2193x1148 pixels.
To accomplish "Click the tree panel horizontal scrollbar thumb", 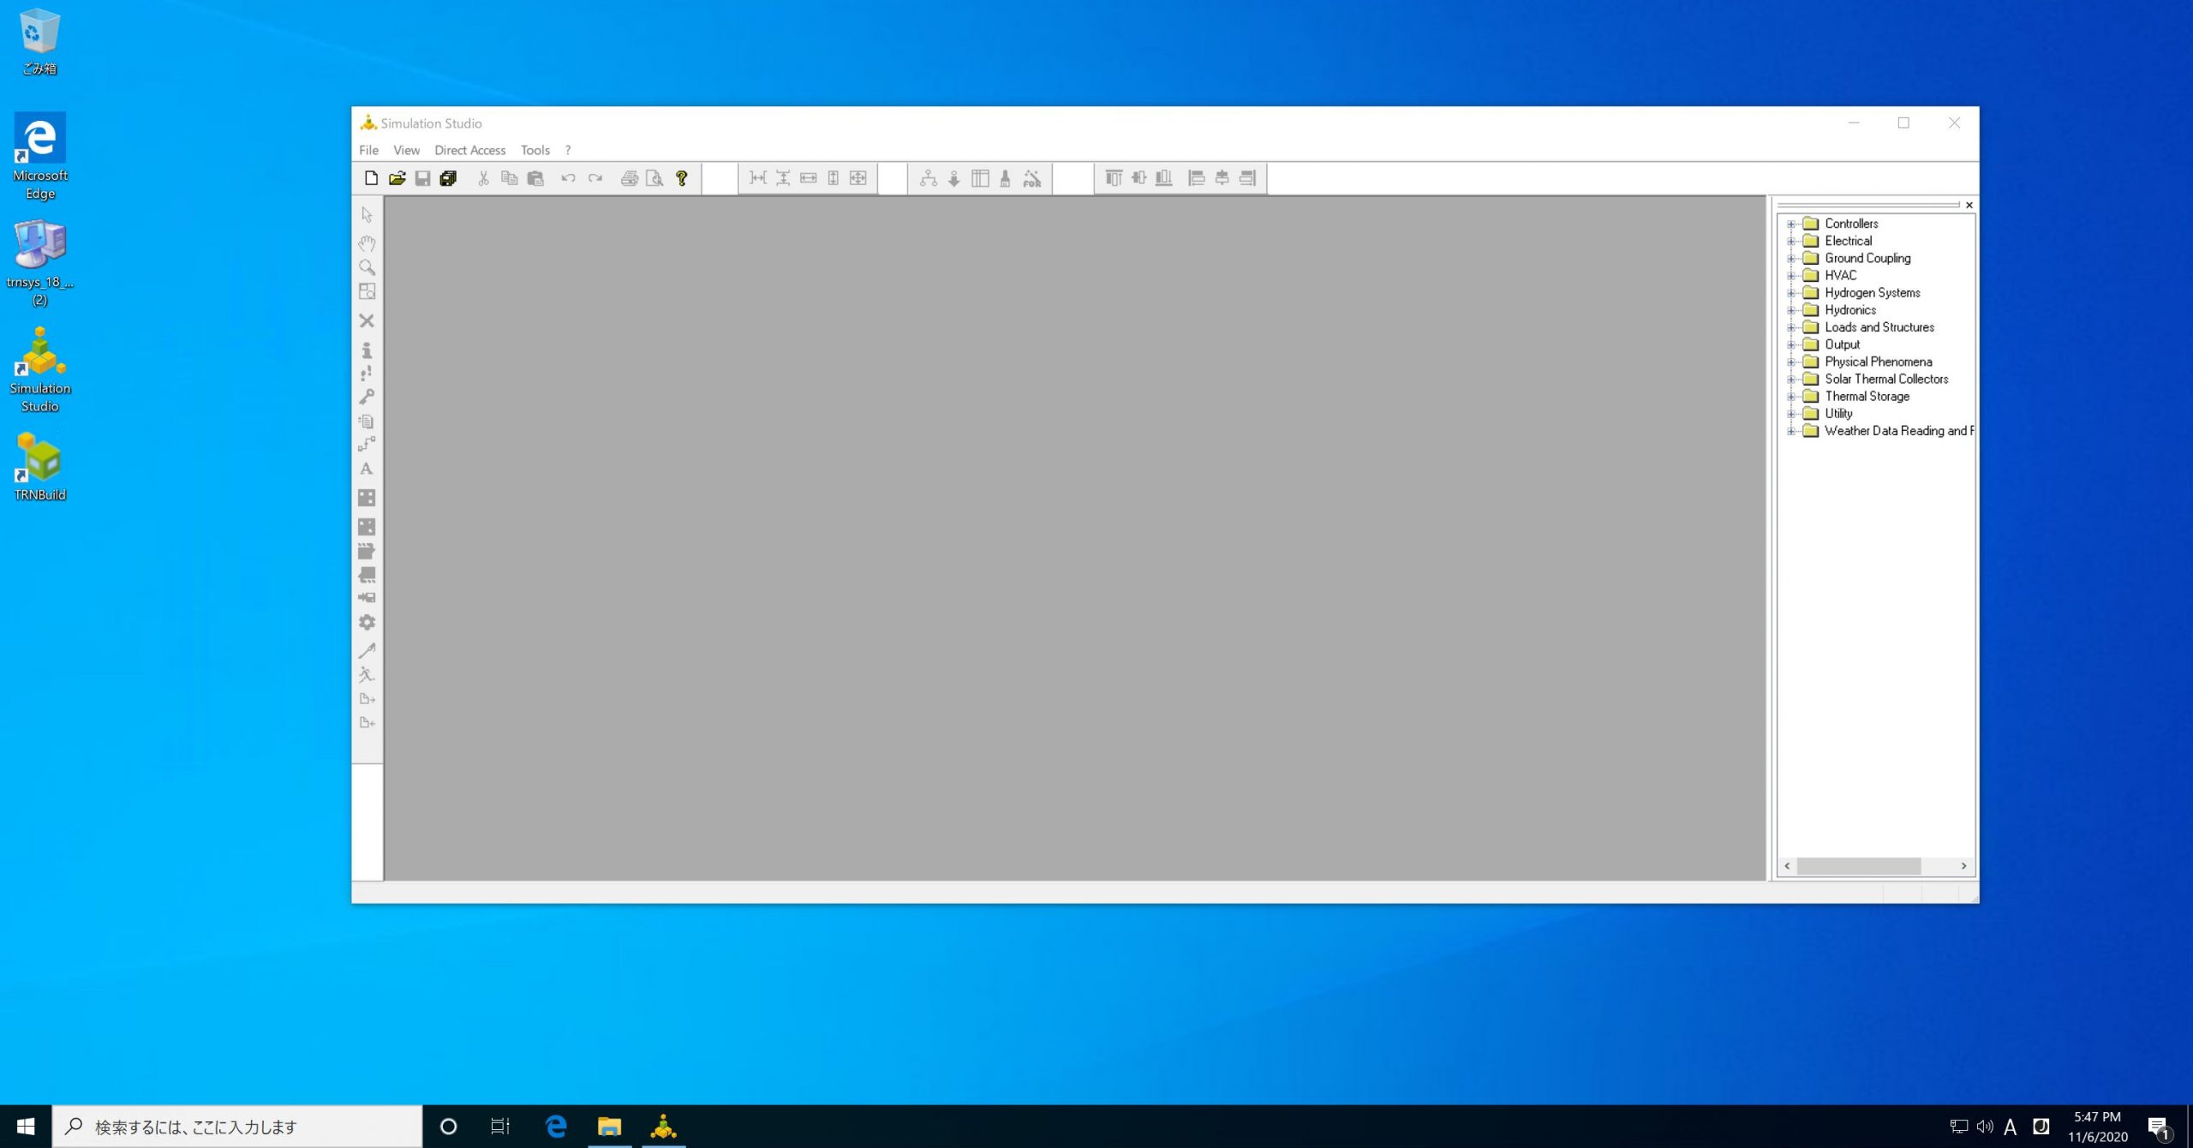I will pos(1858,866).
